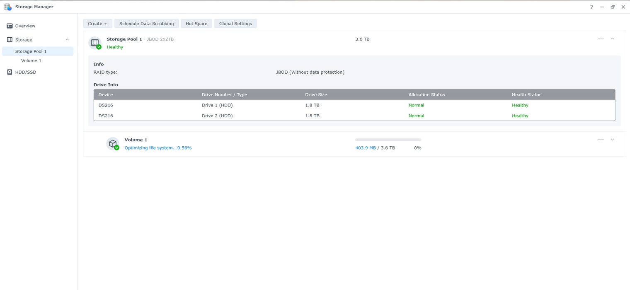Click the Drive Info heading

[106, 85]
